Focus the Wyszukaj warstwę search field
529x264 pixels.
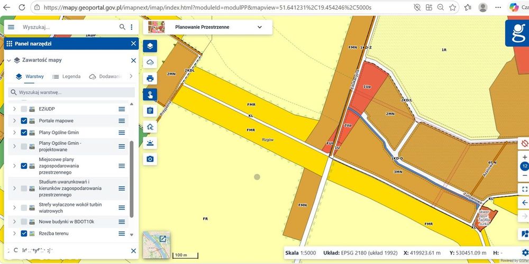click(71, 92)
